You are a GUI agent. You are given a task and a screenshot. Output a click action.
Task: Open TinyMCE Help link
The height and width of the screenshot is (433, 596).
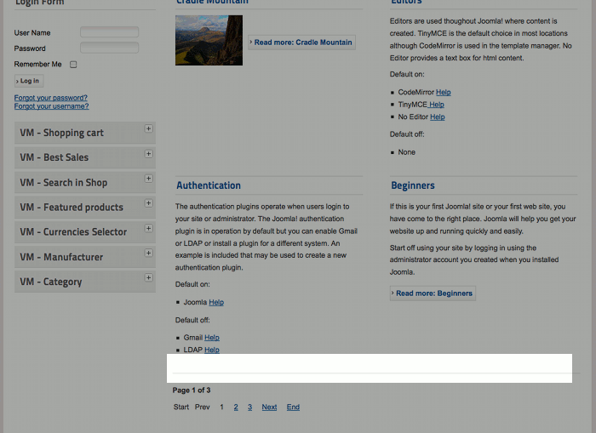[x=436, y=105]
